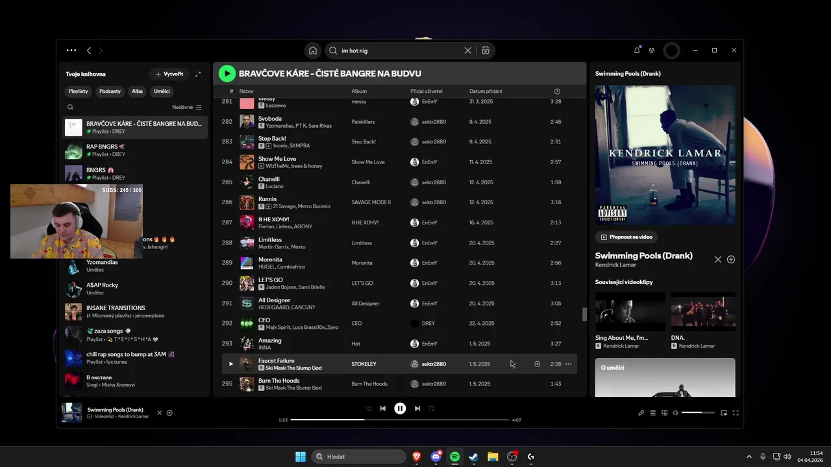This screenshot has height=467, width=831.
Task: Open the 21 Savage, Metro Boomin artist link
Action: [x=301, y=206]
